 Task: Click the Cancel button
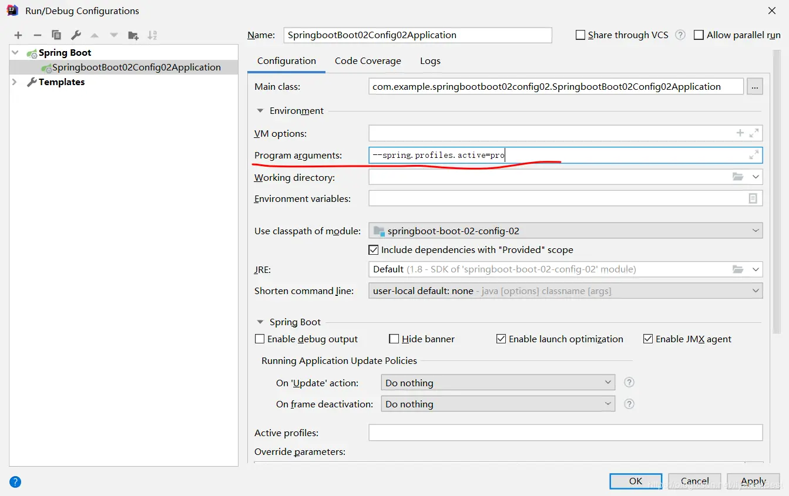coord(694,481)
